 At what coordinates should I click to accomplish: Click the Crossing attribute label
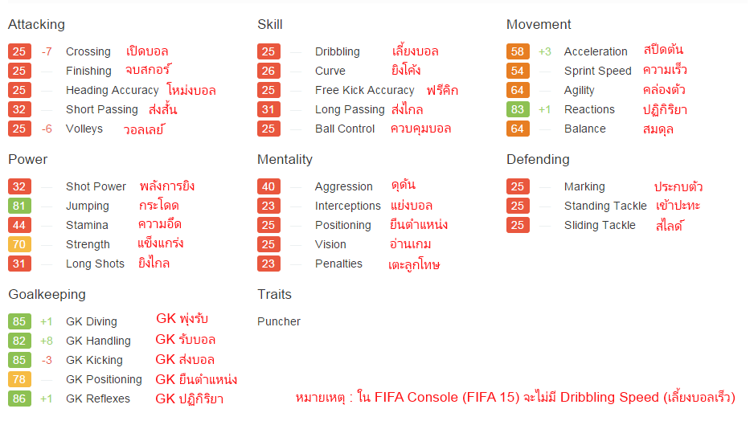(x=88, y=51)
